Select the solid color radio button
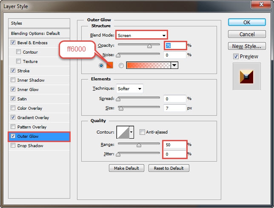 click(x=101, y=66)
